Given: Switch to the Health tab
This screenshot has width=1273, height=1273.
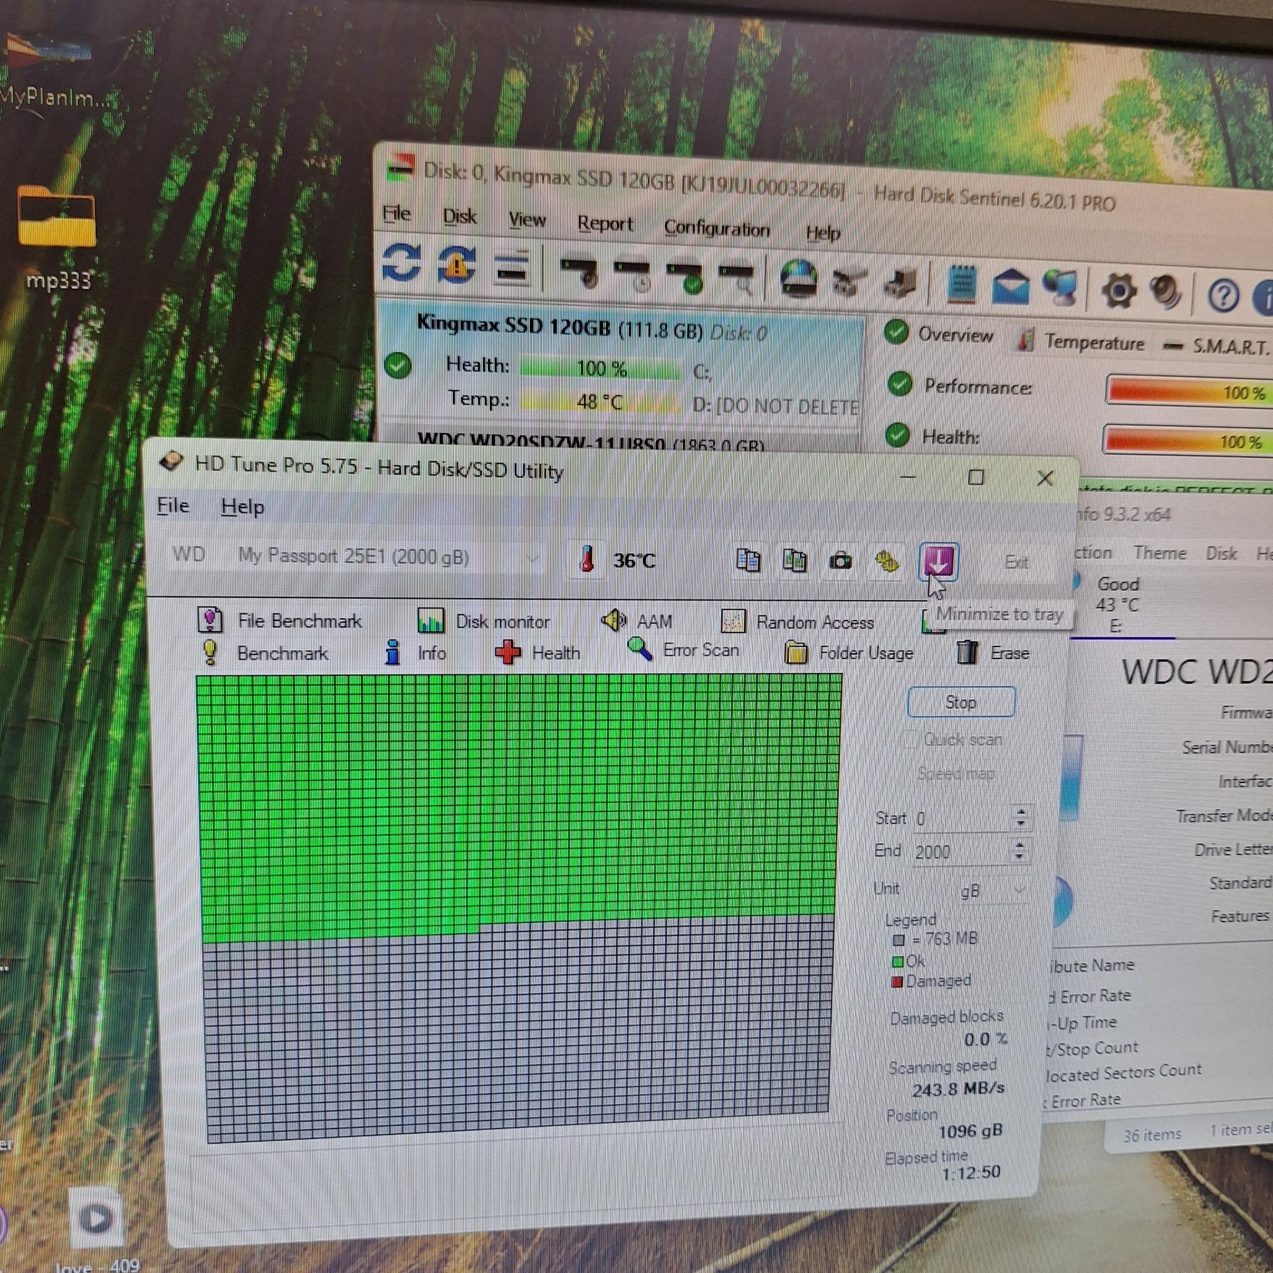Looking at the screenshot, I should click(x=538, y=653).
